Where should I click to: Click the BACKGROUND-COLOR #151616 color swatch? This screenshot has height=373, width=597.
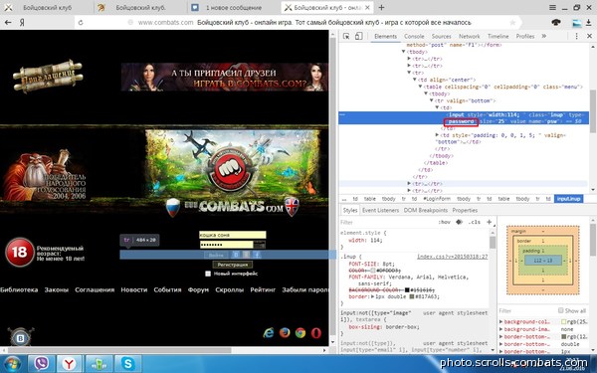point(407,290)
